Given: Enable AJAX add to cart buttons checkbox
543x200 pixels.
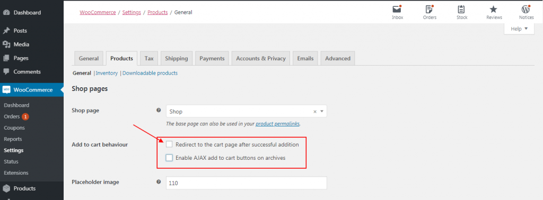Looking at the screenshot, I should pos(169,158).
